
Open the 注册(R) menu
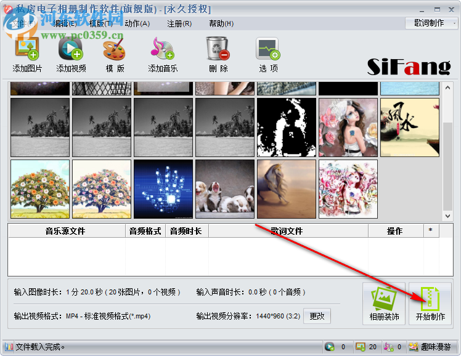(179, 23)
